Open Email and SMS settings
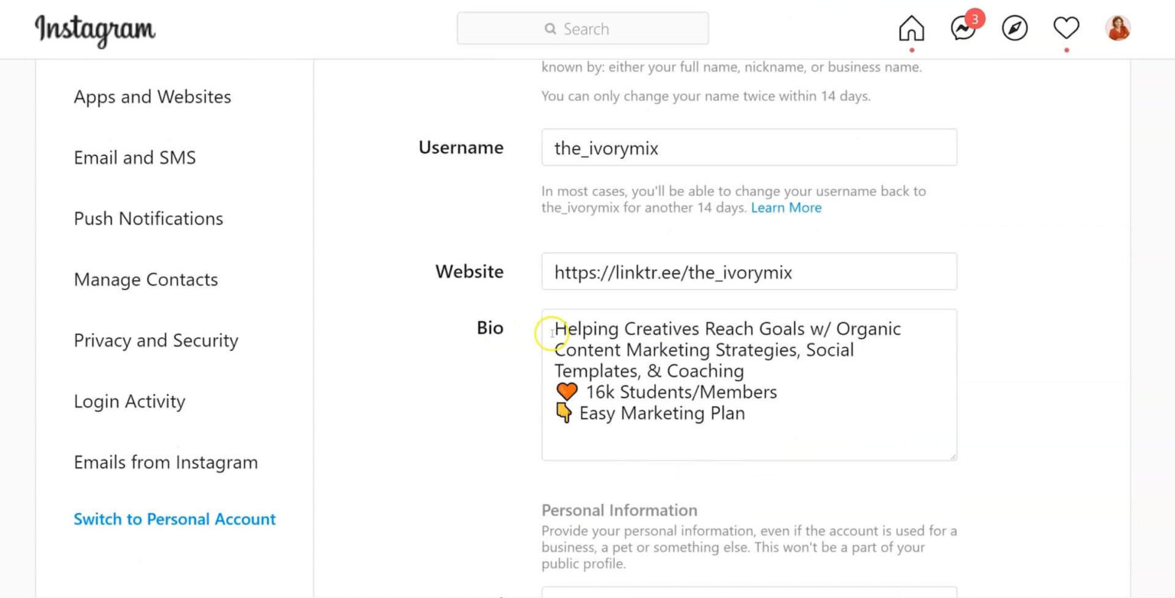Image resolution: width=1175 pixels, height=598 pixels. pyautogui.click(x=135, y=158)
